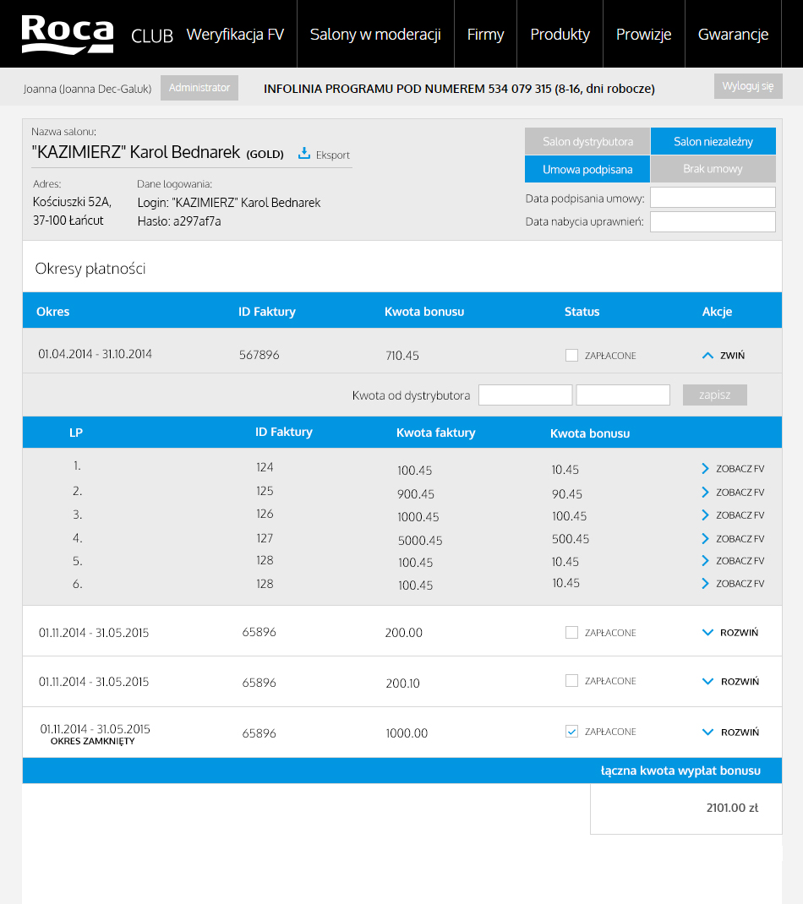Image resolution: width=803 pixels, height=904 pixels.
Task: Click user name Joanna Dec-Galuk
Action: point(88,89)
